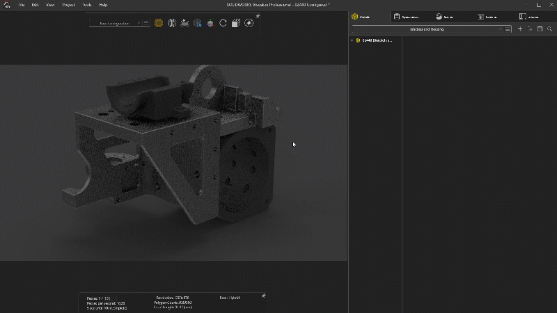
Task: Click the white cube icon in toolbar
Action: pyautogui.click(x=236, y=23)
